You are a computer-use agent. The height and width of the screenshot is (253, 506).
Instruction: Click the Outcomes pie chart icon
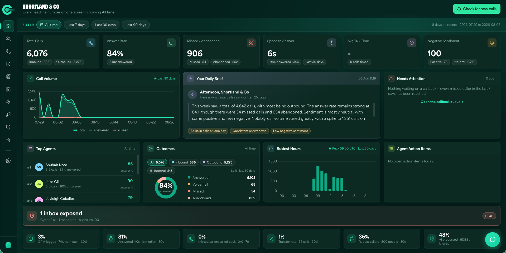pos(151,148)
